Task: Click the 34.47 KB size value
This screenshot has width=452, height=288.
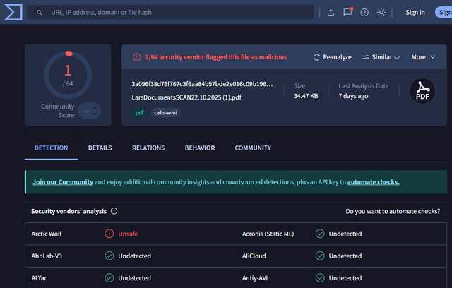Action: coord(306,96)
